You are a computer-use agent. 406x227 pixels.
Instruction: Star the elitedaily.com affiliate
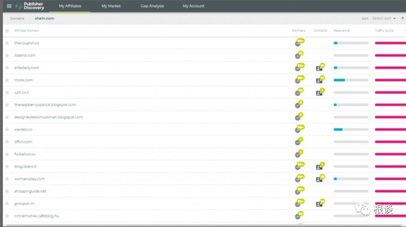pos(7,68)
